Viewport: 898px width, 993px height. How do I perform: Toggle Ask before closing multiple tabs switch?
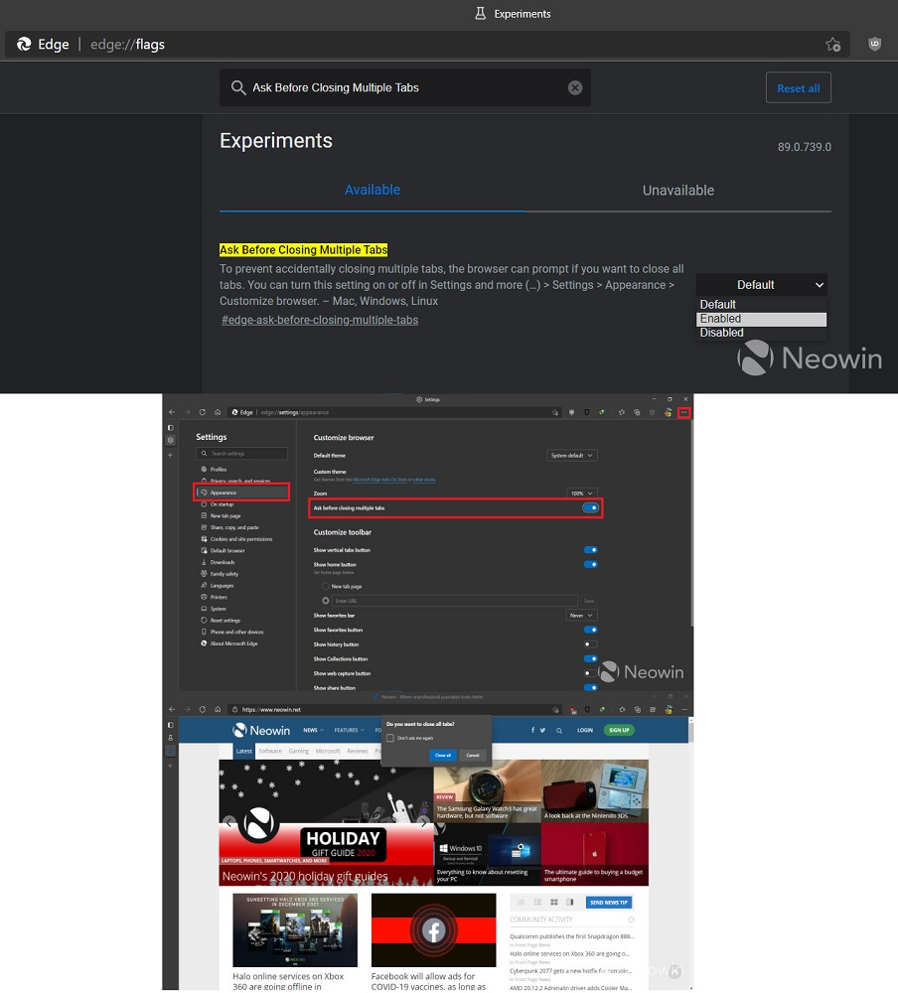pos(590,507)
